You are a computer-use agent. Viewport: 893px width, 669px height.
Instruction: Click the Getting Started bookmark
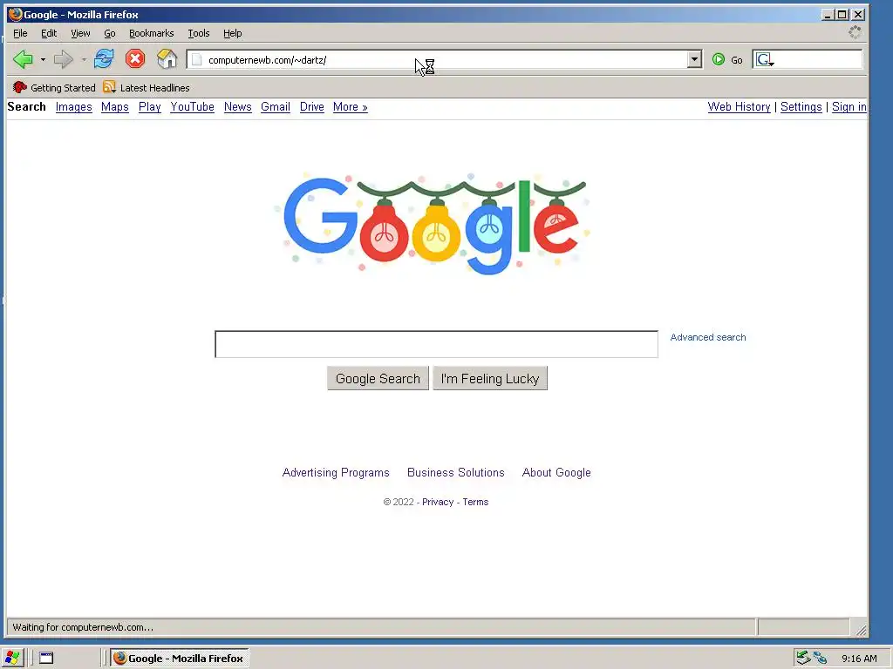(x=54, y=88)
